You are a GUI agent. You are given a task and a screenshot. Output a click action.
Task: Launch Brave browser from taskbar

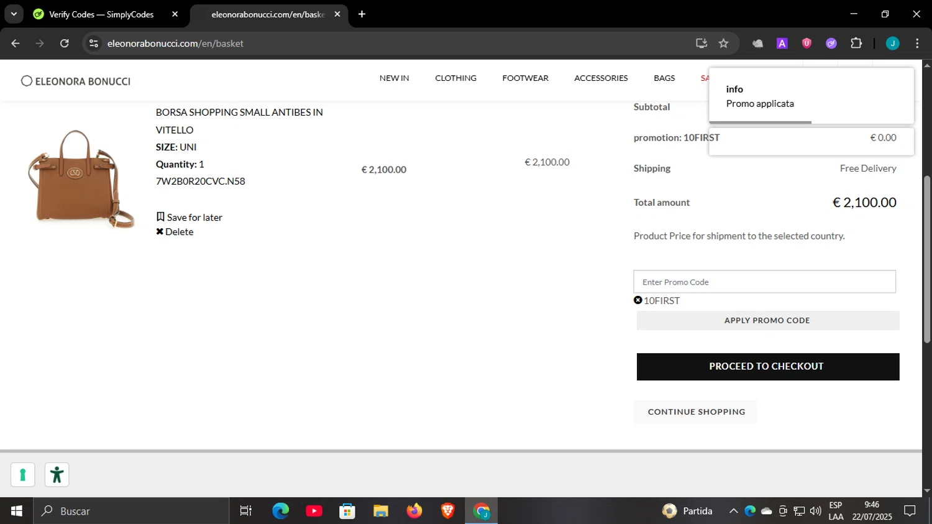(x=448, y=511)
